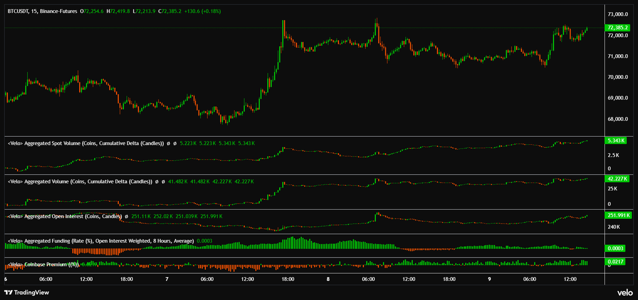The width and height of the screenshot is (638, 300).
Task: Select the Aggregated Spot Volume indicator title
Action: [86, 143]
